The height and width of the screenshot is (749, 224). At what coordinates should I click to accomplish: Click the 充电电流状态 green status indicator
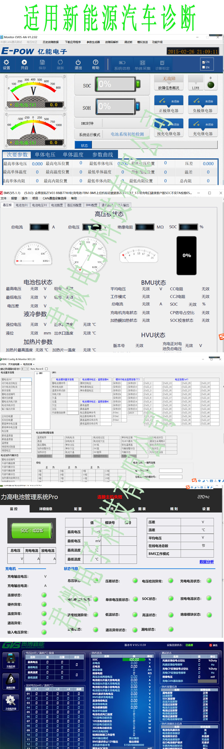[209, 581]
